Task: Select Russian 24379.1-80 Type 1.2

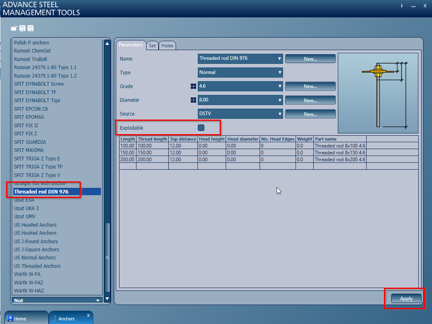Action: click(x=45, y=76)
